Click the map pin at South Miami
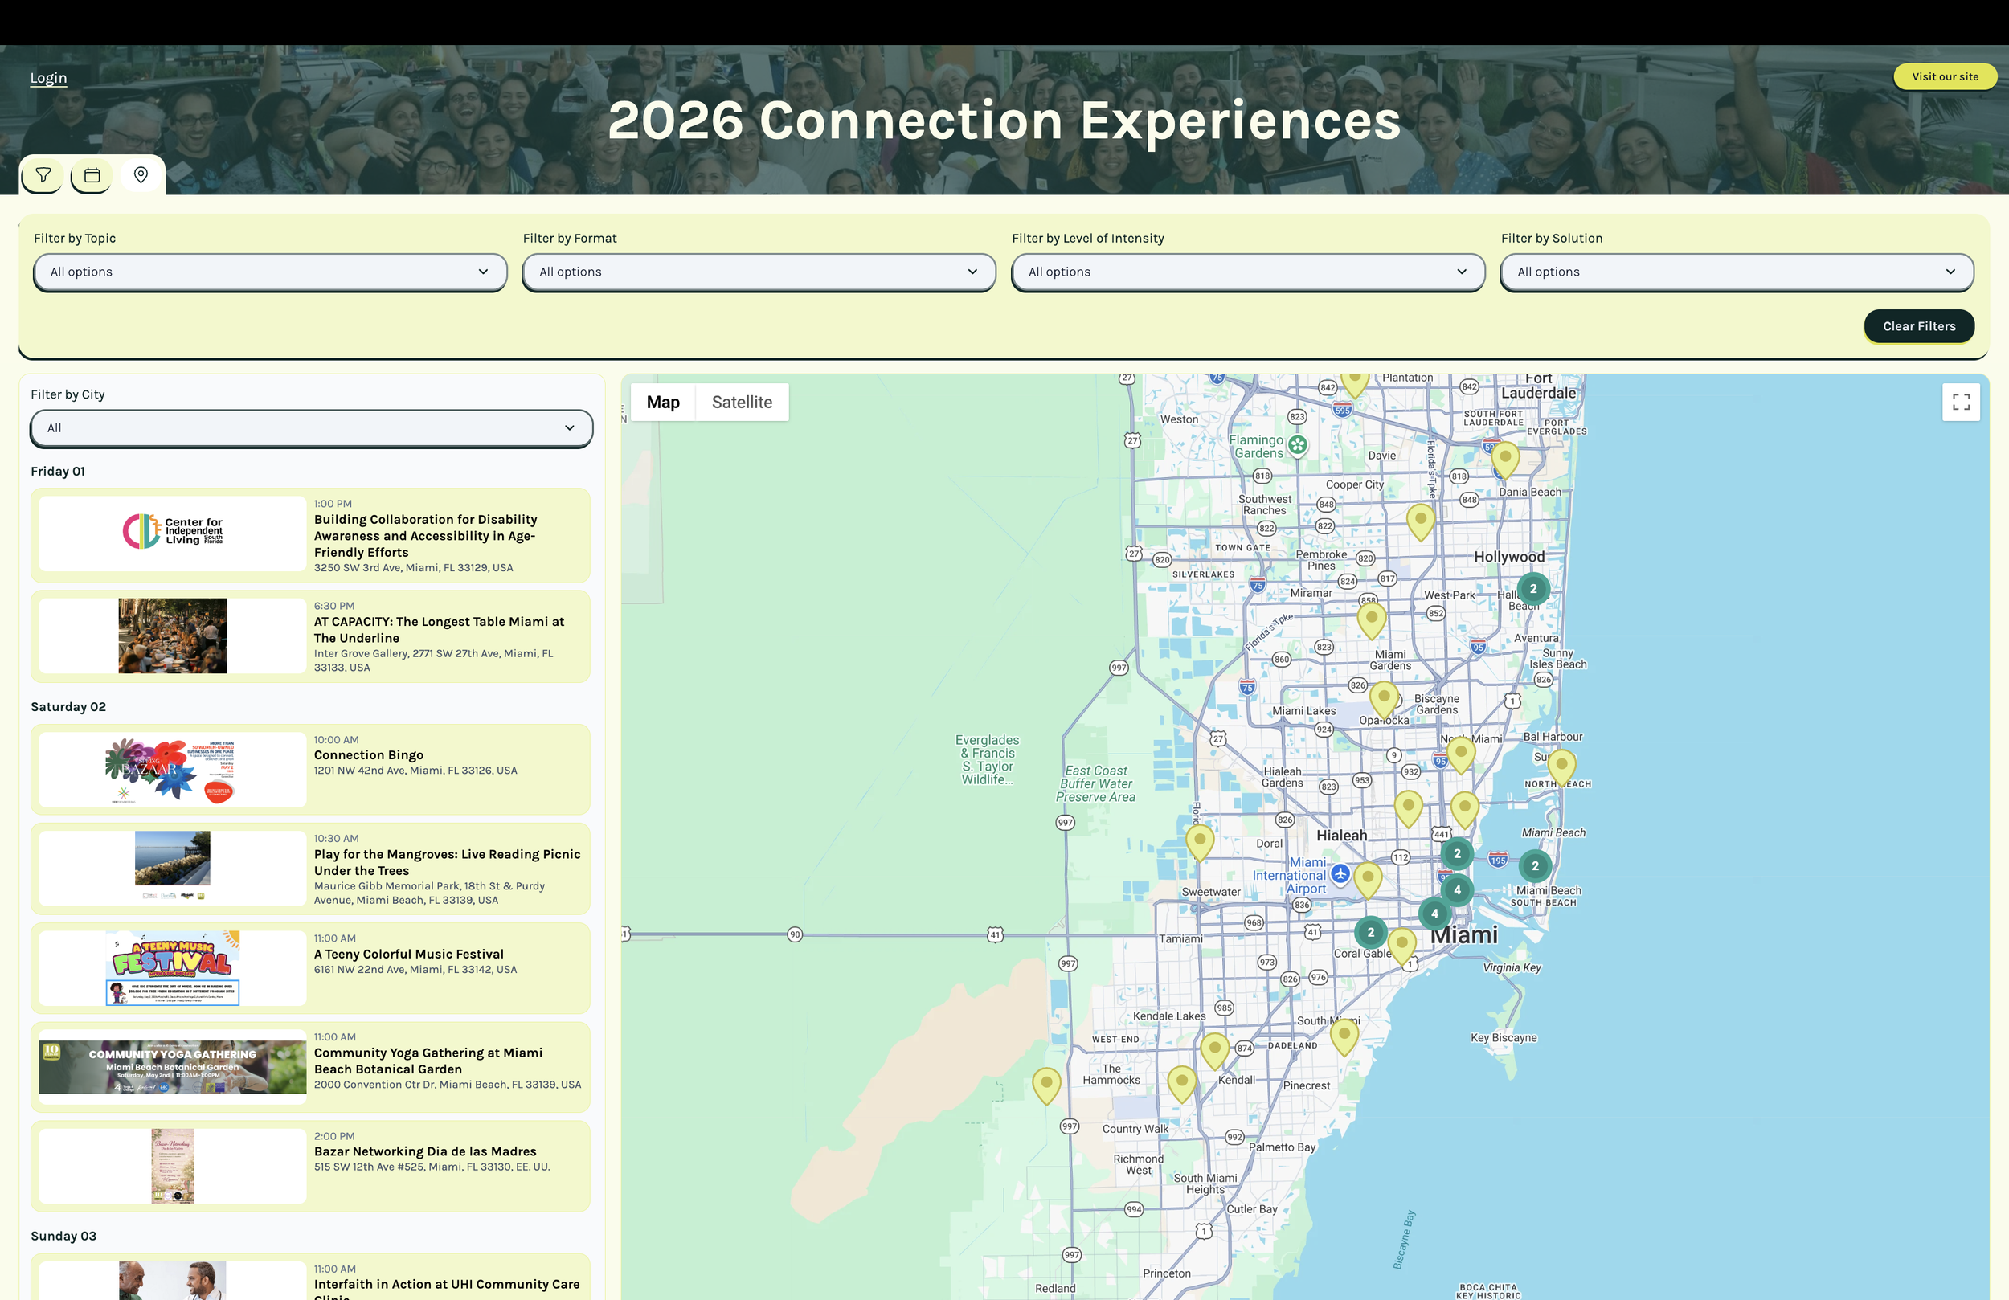 [1344, 1037]
